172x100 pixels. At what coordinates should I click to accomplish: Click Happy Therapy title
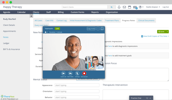(x=13, y=7)
